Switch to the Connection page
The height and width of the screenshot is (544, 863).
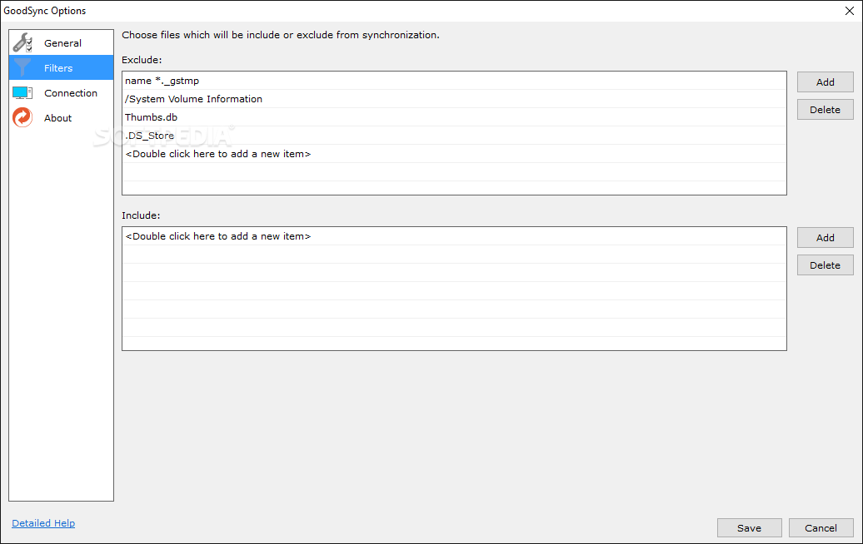click(x=71, y=93)
